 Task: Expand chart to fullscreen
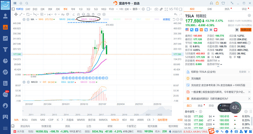[166, 9]
